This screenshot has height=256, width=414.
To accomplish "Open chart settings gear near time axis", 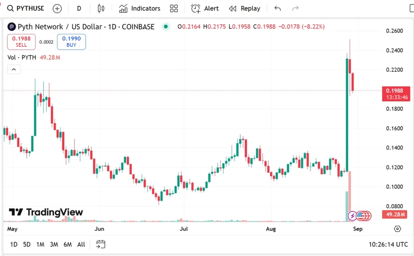I will [x=397, y=229].
